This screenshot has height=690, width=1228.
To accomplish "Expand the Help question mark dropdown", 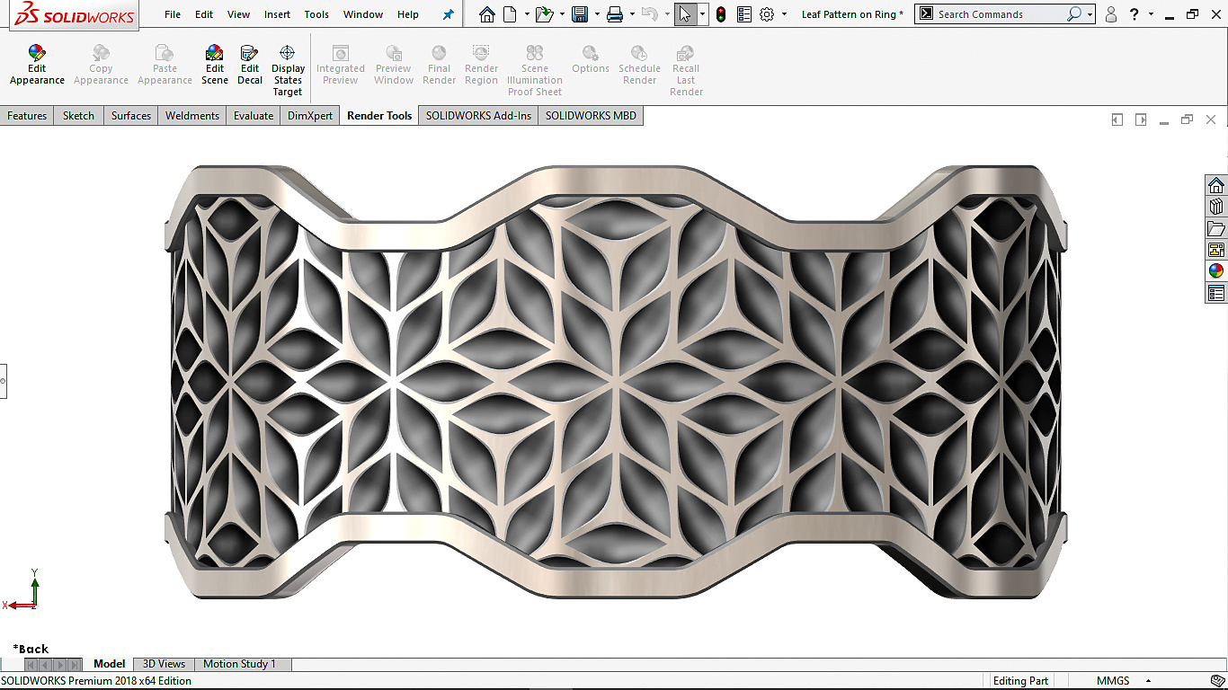I will click(x=1151, y=14).
